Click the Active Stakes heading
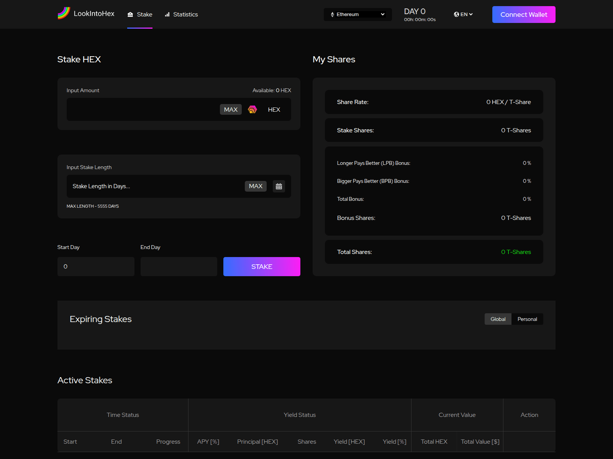 pyautogui.click(x=85, y=380)
